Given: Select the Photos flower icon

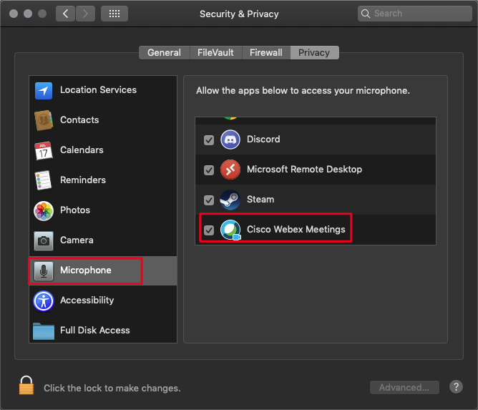Looking at the screenshot, I should point(44,210).
